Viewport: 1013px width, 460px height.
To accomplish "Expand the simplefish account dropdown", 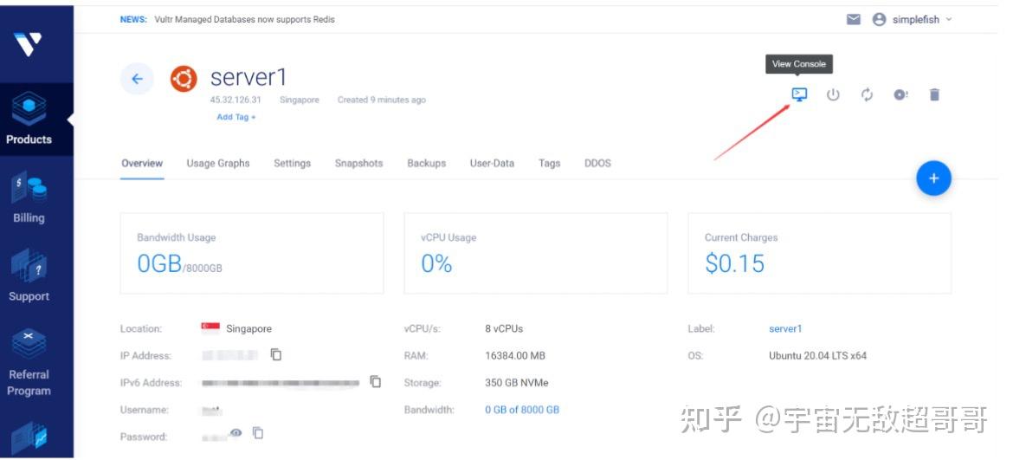I will tap(922, 19).
